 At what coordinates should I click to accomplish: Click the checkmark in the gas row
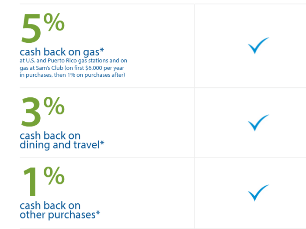pyautogui.click(x=258, y=46)
